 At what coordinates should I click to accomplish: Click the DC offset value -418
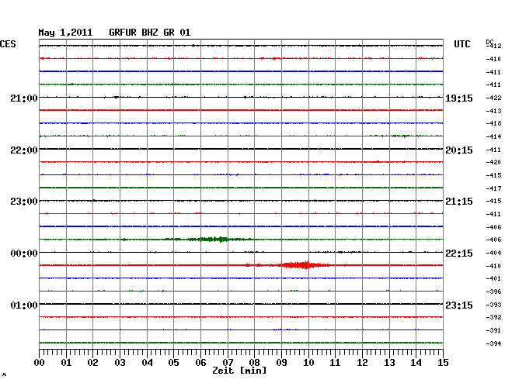493,123
